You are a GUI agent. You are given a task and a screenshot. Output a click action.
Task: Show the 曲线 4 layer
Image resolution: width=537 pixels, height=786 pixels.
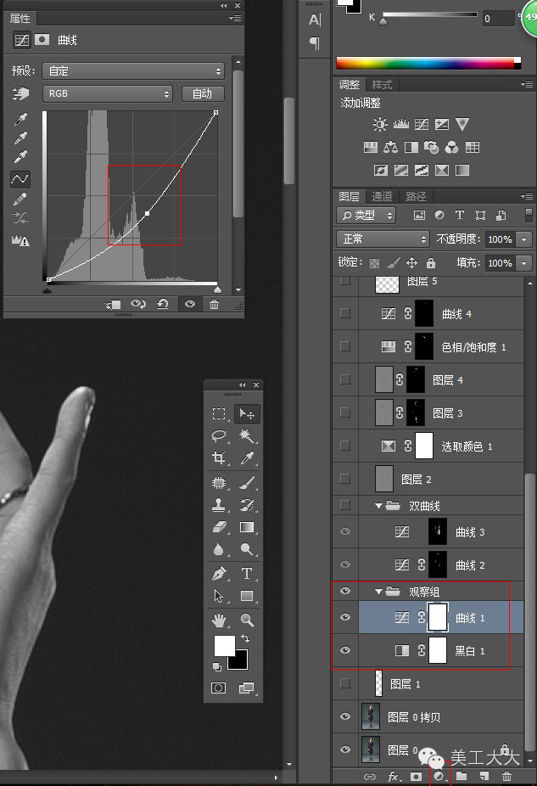pyautogui.click(x=345, y=313)
